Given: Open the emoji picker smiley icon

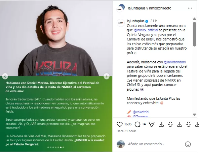Looking at the screenshot, I should pyautogui.click(x=188, y=144).
